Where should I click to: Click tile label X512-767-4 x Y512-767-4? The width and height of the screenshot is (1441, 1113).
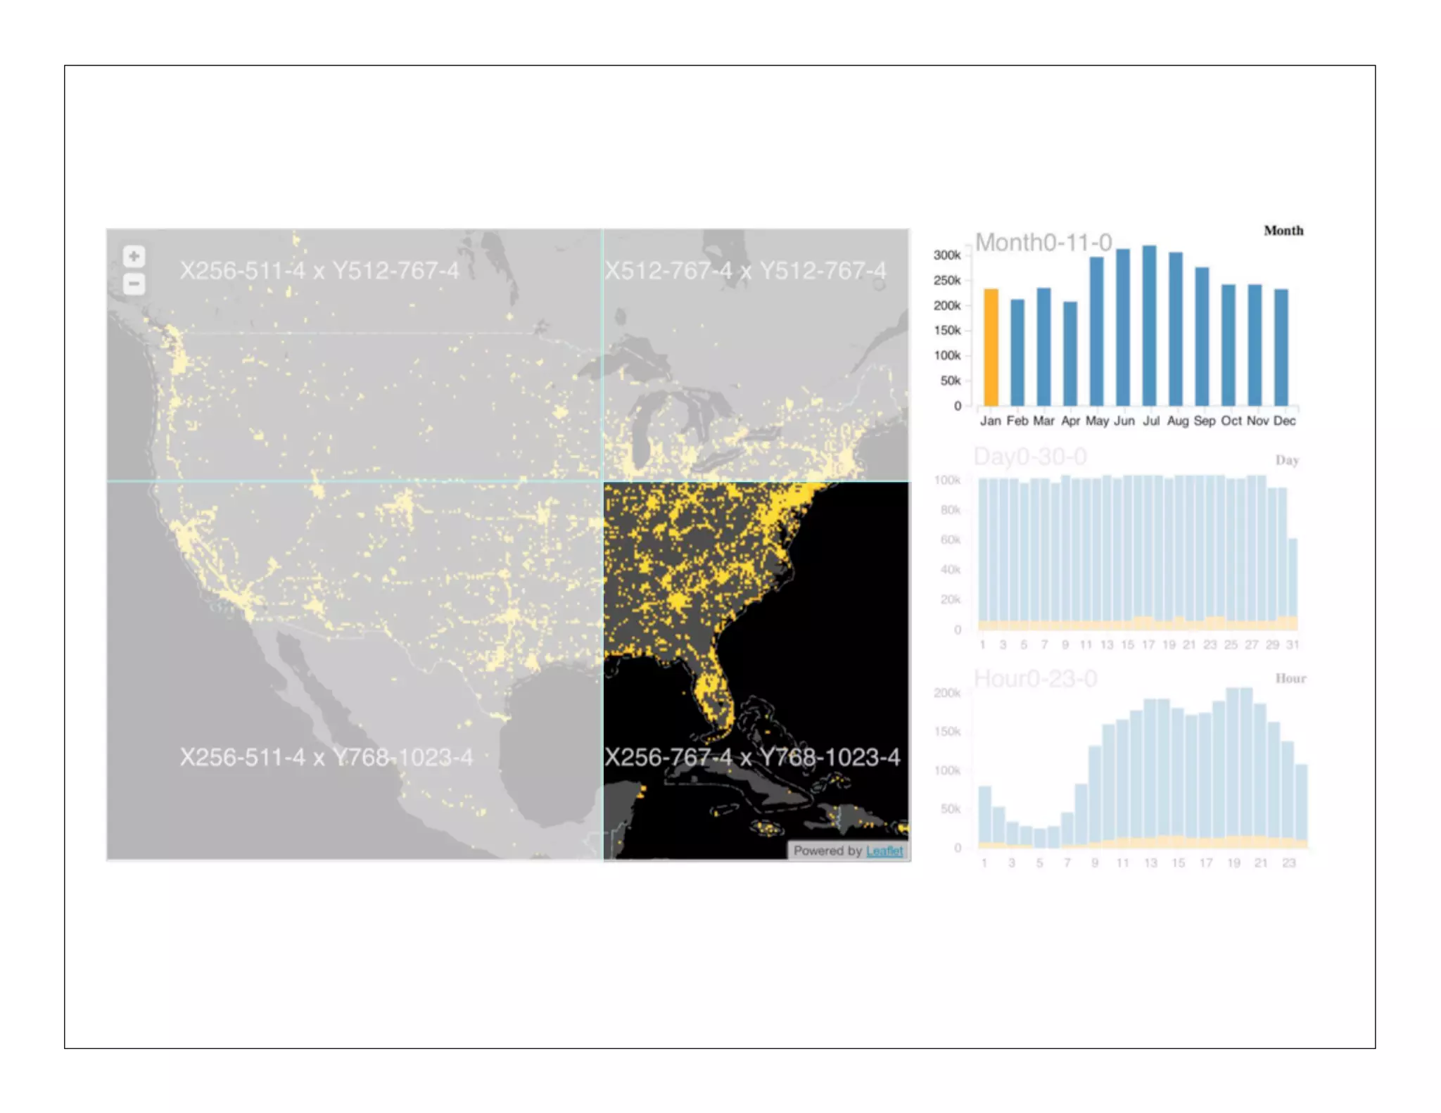[x=746, y=271]
